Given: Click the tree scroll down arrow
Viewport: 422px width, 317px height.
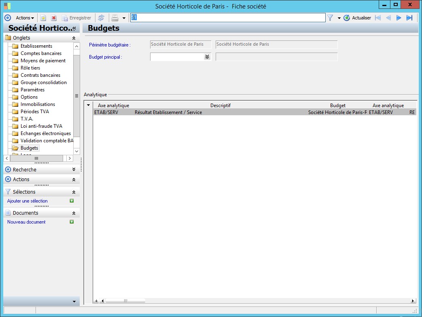Looking at the screenshot, I should pyautogui.click(x=77, y=151).
